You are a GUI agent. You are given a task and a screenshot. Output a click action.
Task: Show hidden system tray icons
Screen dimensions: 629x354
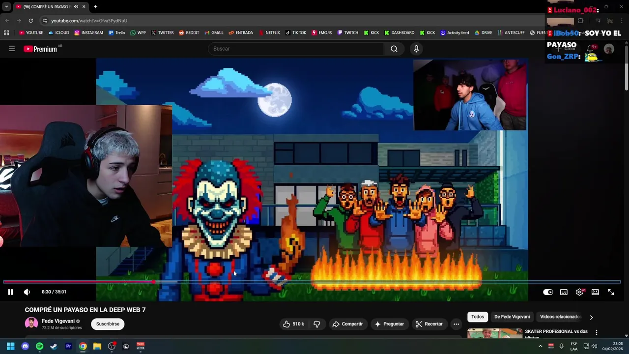(541, 346)
